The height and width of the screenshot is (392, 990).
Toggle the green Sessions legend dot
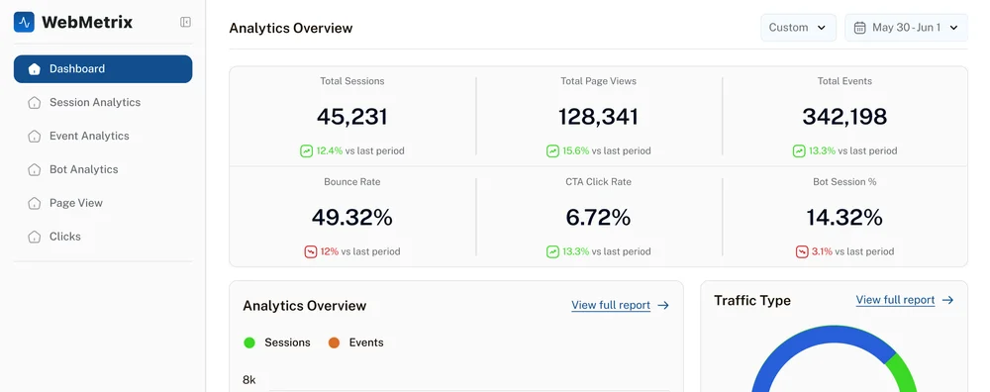[x=249, y=343]
